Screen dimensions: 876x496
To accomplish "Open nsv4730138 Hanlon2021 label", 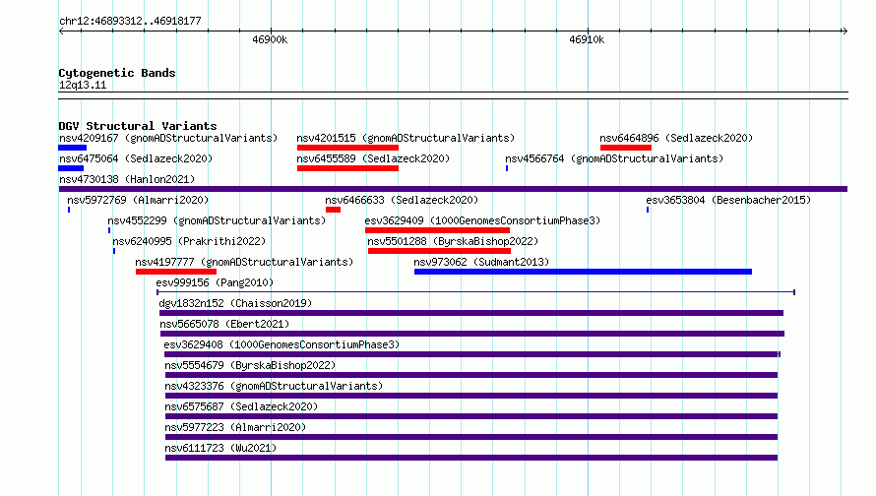I will click(127, 179).
